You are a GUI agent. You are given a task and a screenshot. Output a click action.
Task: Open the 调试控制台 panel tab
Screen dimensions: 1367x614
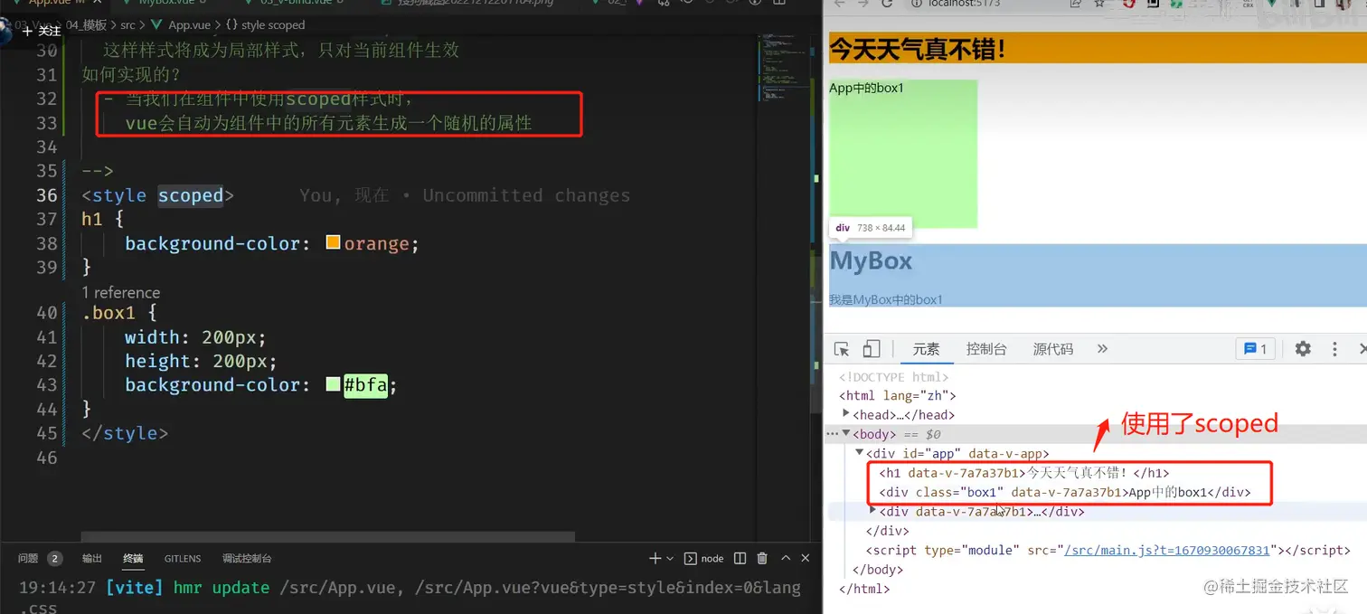(247, 558)
